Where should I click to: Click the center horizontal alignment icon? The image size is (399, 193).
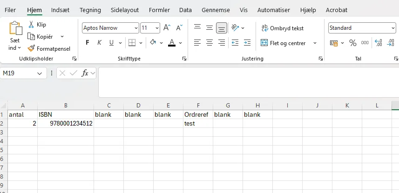[x=210, y=43]
